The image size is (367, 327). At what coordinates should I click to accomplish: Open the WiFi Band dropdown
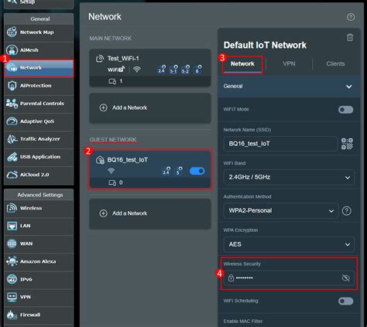[x=289, y=177]
